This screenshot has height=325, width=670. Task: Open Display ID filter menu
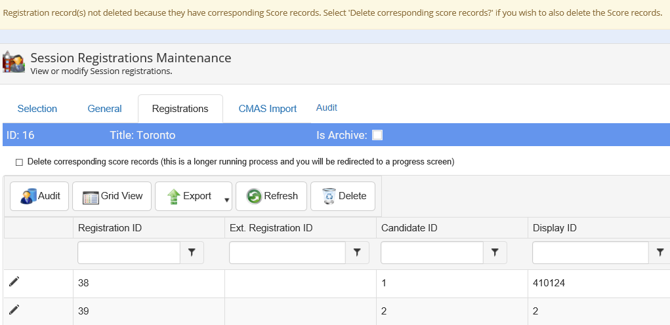(660, 252)
